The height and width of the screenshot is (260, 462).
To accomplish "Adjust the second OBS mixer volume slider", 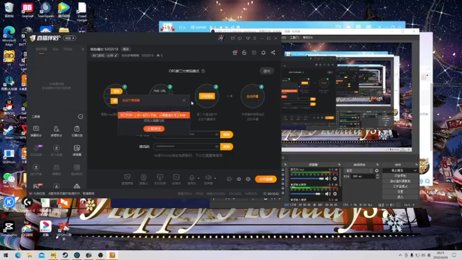I will pyautogui.click(x=307, y=194).
